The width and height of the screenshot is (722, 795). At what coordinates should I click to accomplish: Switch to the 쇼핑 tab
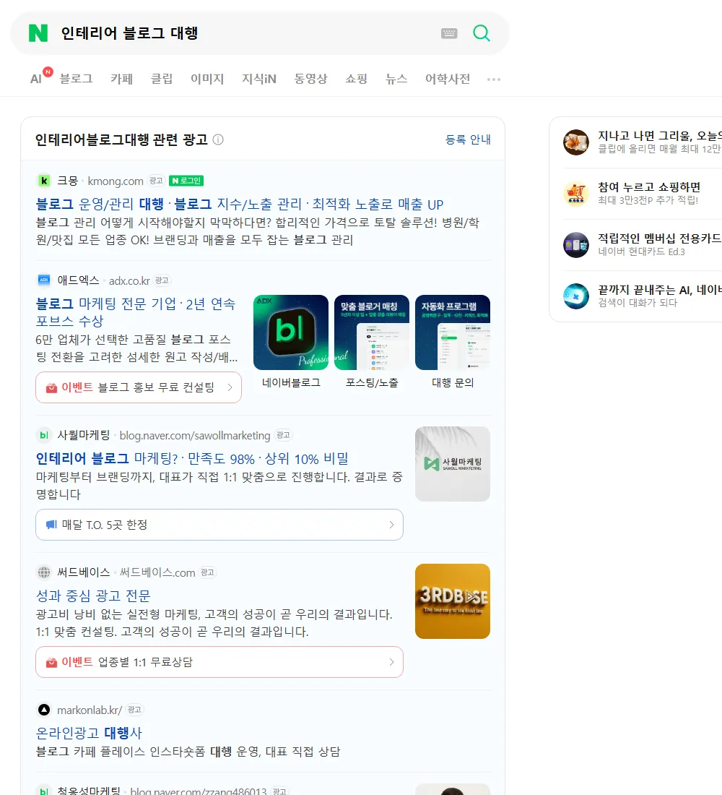click(x=356, y=79)
